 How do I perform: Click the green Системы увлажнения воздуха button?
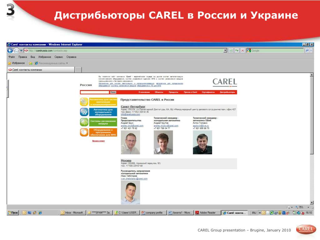click(x=103, y=122)
